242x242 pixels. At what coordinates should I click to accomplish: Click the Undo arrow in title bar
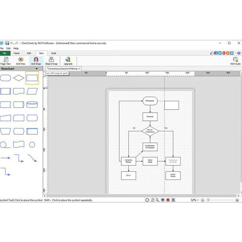(x=12, y=43)
